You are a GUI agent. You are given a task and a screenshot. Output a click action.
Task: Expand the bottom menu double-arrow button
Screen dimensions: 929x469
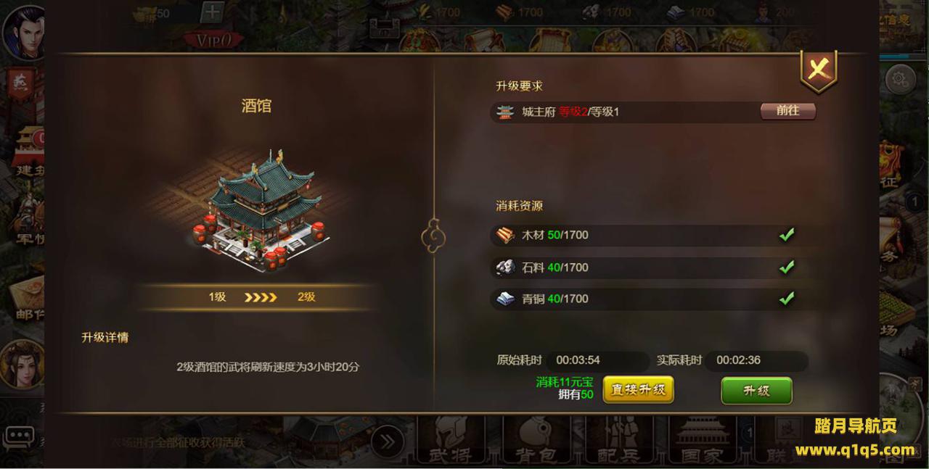pyautogui.click(x=388, y=441)
